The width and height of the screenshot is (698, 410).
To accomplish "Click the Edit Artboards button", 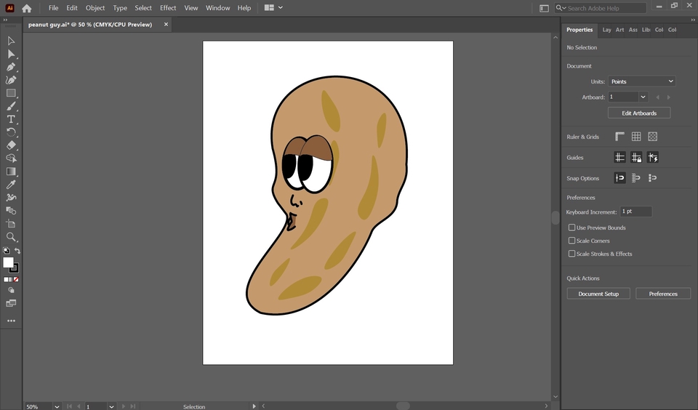I will point(639,113).
